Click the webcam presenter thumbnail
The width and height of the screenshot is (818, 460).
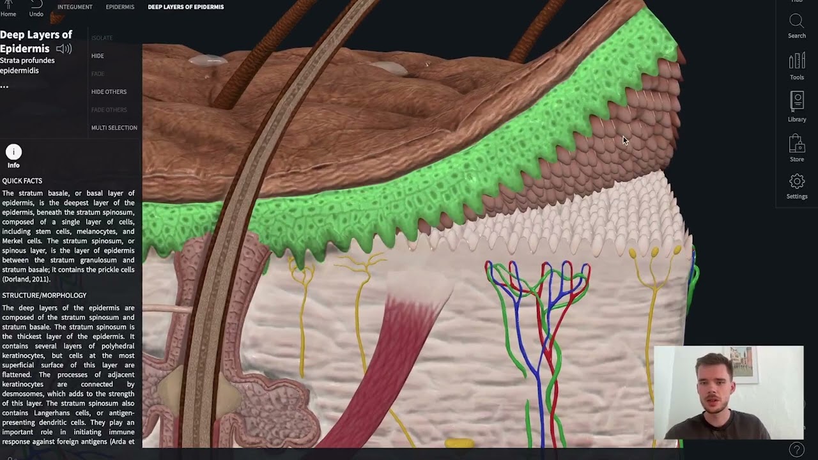pos(729,393)
